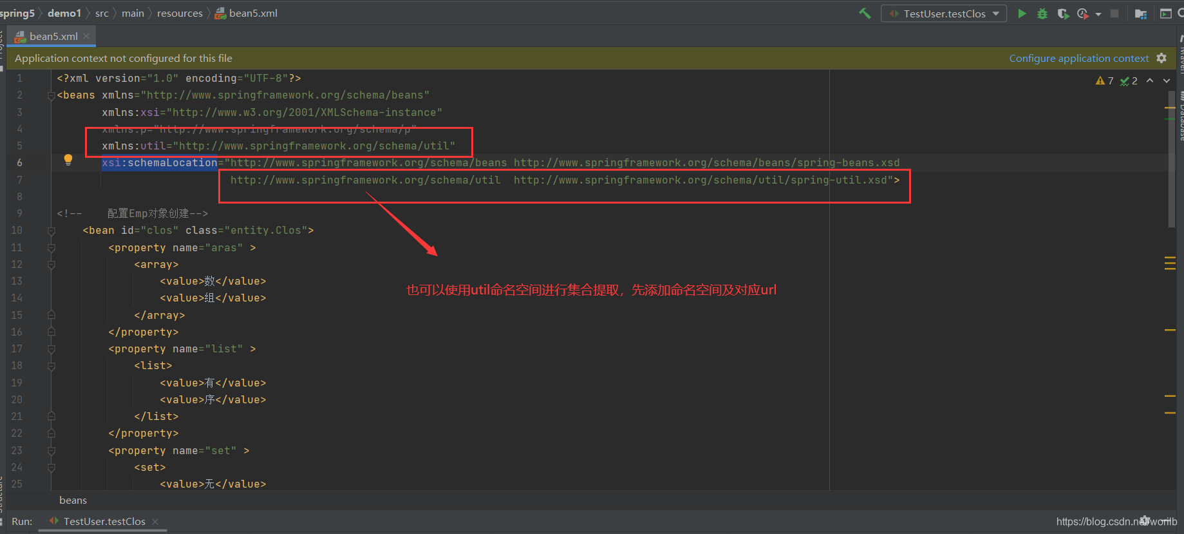This screenshot has width=1184, height=534.
Task: Collapse the beans root tag fold
Action: tap(51, 95)
